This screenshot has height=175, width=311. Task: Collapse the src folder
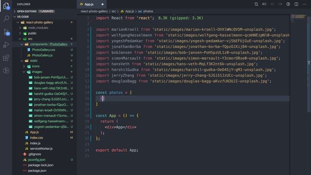coord(30,39)
